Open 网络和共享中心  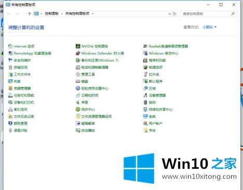[x=158, y=109]
